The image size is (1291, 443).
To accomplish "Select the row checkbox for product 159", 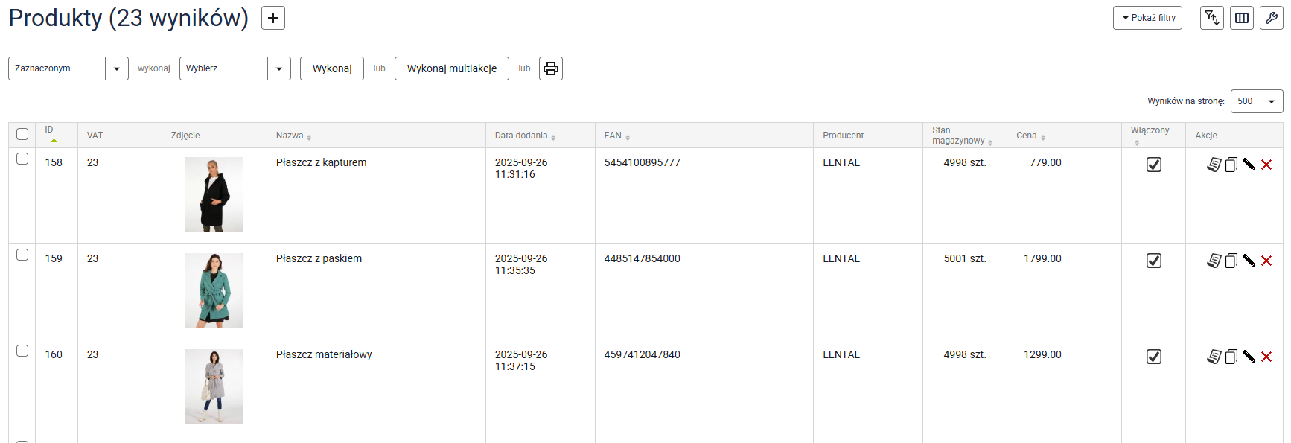I will pyautogui.click(x=22, y=255).
